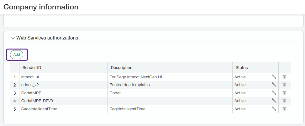The height and width of the screenshot is (126, 305).
Task: Click the Printed doc templates description
Action: click(129, 85)
